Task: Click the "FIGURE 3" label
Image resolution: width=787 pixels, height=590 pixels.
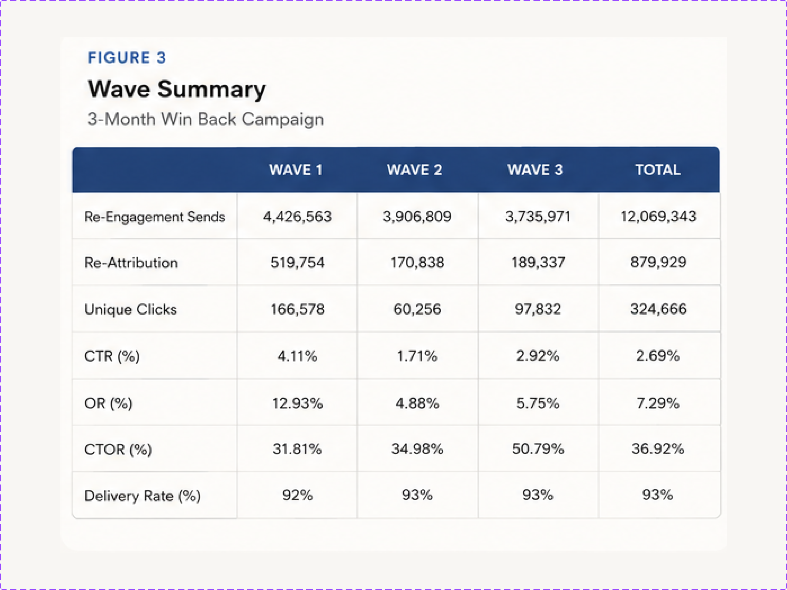Action: [x=127, y=58]
